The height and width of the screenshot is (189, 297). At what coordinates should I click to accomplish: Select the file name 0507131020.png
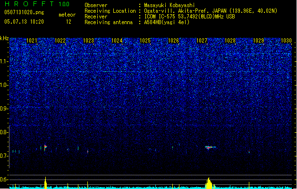(x=24, y=12)
